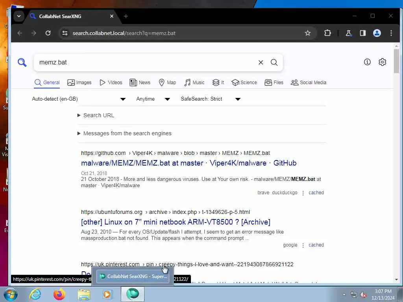The image size is (403, 302).
Task: View site information icon in address bar
Action: pyautogui.click(x=65, y=33)
